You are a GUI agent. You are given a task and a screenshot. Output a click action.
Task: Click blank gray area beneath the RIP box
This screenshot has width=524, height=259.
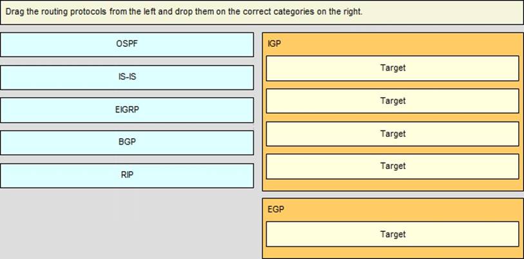(x=127, y=222)
